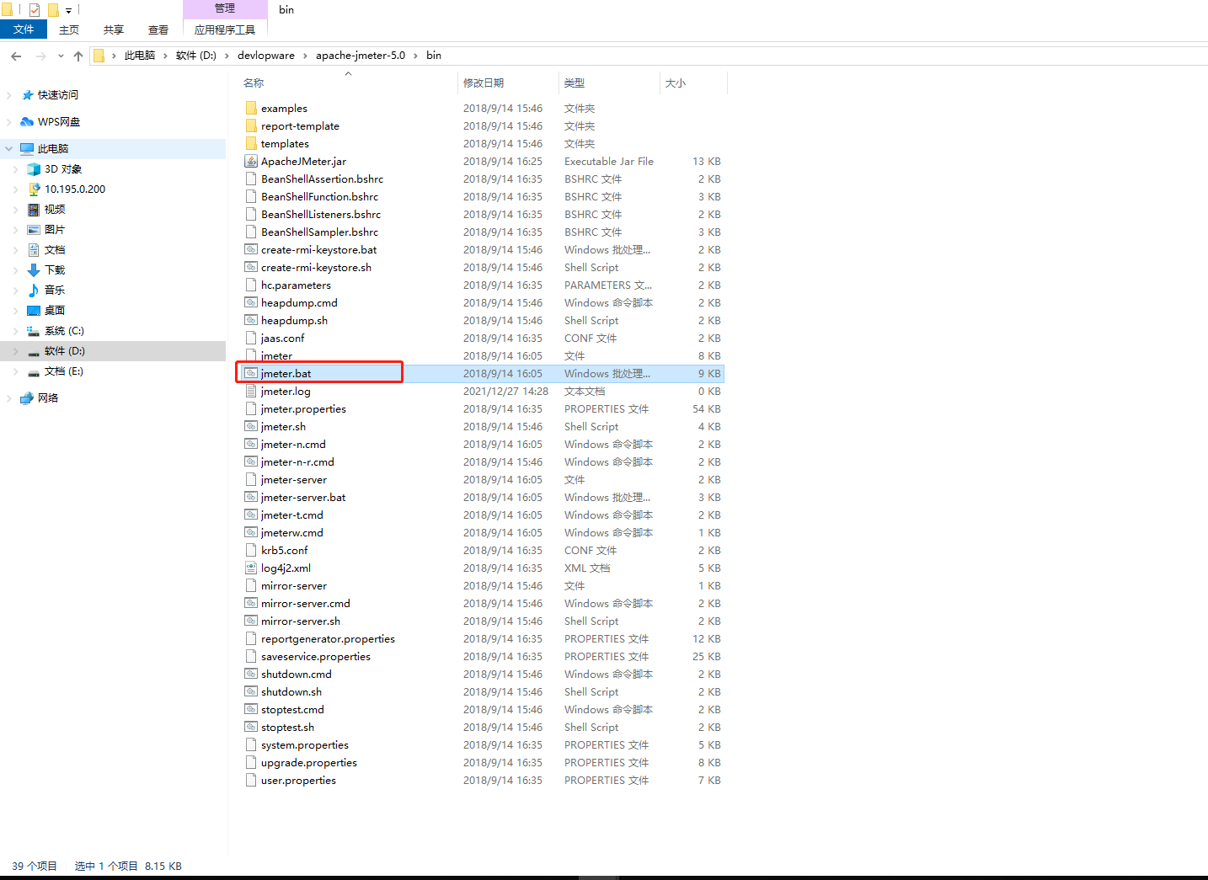This screenshot has height=880, width=1208.
Task: Click the ApacheJMeter.jar file icon
Action: (x=251, y=161)
